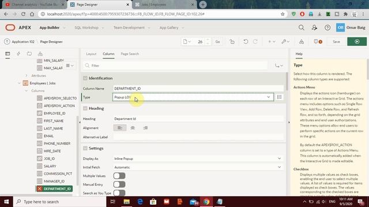Click the Heading text field

click(x=198, y=119)
